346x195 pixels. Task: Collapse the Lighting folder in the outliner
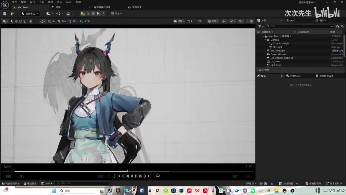click(265, 40)
